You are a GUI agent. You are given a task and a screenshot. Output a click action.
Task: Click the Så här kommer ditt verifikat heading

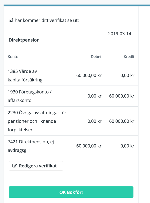coord(44,20)
